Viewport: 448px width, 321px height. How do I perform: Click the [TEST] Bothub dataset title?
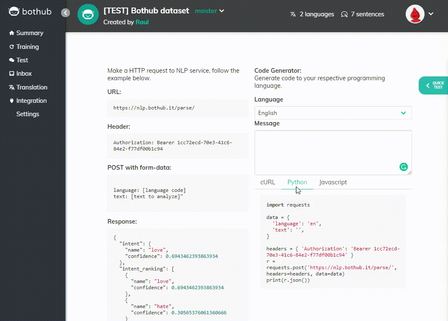[146, 11]
